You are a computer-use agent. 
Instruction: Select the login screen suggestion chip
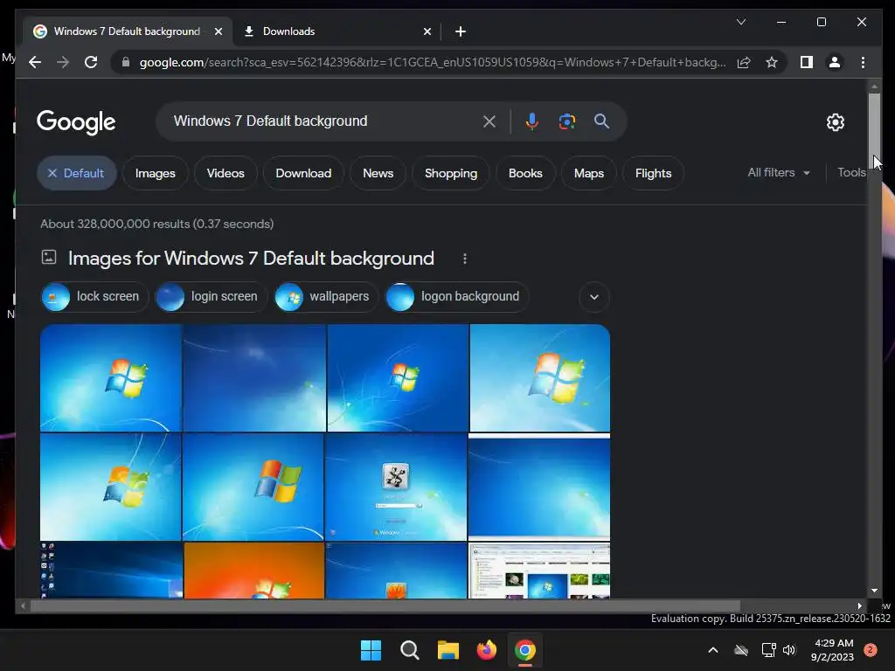tap(212, 297)
